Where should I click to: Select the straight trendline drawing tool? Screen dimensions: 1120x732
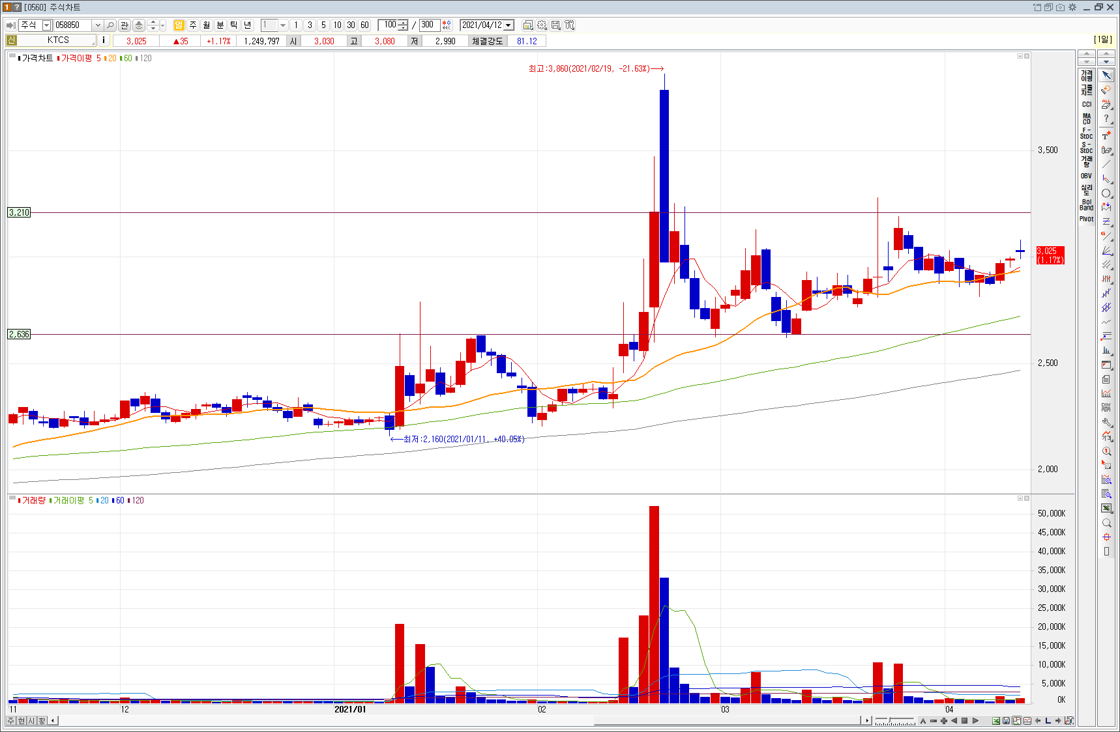coord(1106,164)
